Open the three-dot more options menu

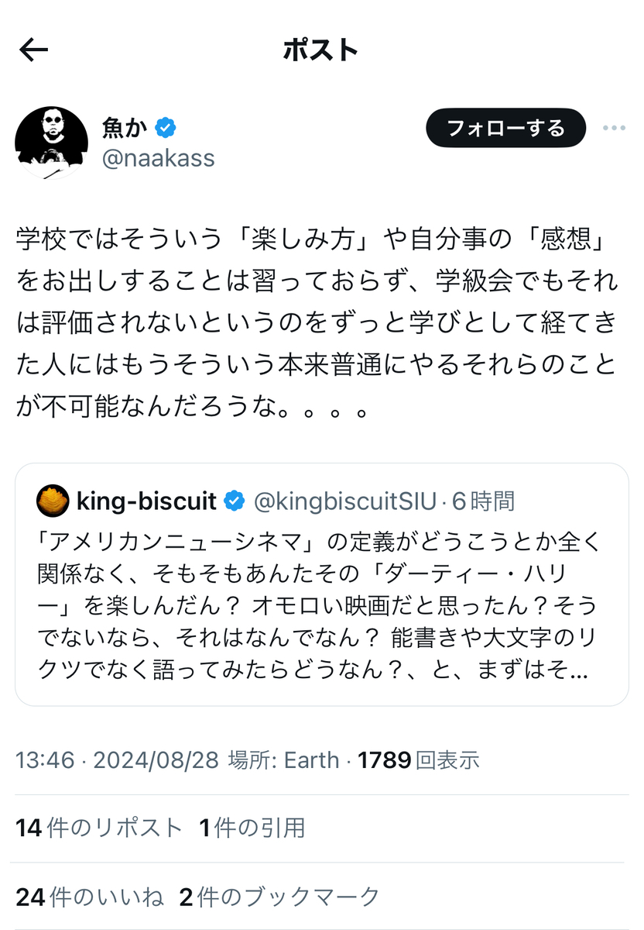pos(614,128)
